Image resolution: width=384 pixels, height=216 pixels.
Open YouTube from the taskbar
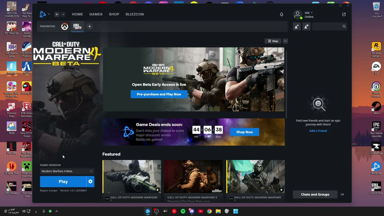click(x=200, y=211)
